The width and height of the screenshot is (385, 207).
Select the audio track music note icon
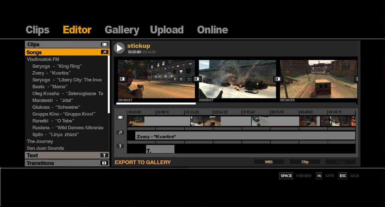click(120, 132)
